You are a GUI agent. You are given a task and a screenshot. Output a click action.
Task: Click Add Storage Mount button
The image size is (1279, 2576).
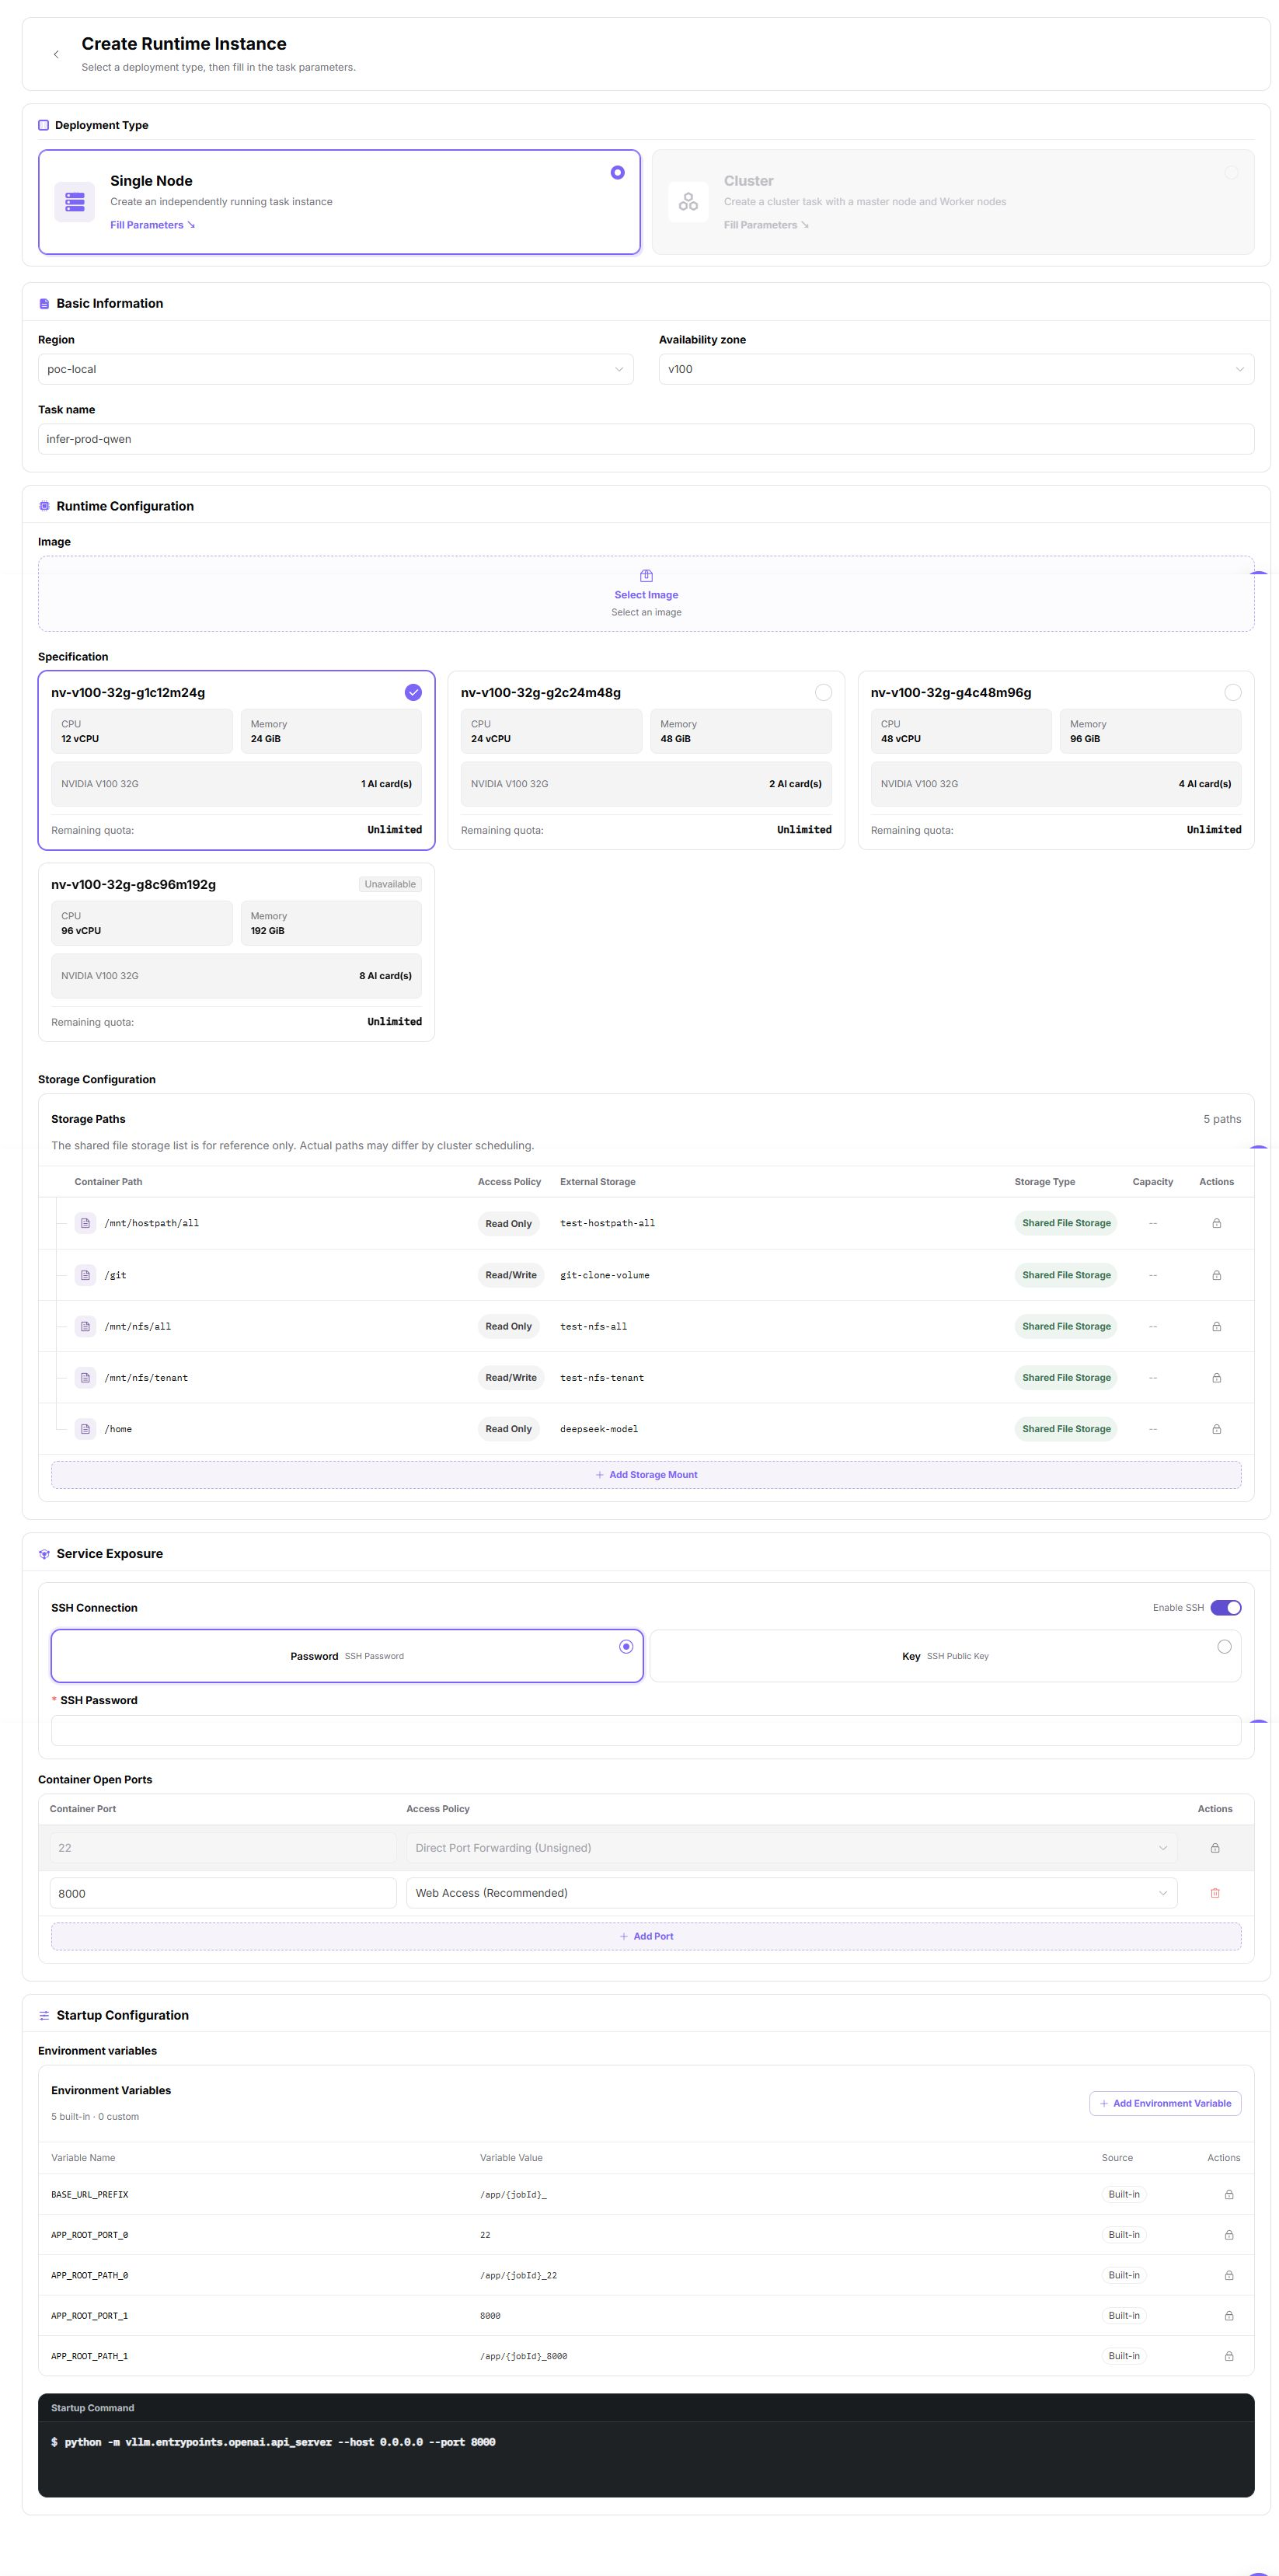[x=646, y=1474]
